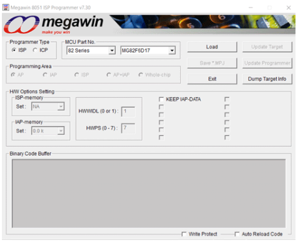
Task: Click the HWPS value input field
Action: [x=128, y=128]
